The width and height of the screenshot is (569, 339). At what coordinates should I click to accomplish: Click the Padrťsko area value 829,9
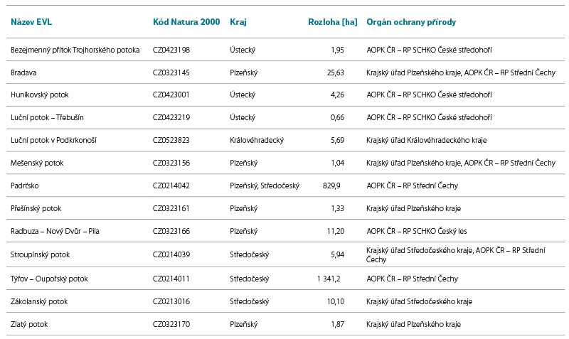pos(331,185)
